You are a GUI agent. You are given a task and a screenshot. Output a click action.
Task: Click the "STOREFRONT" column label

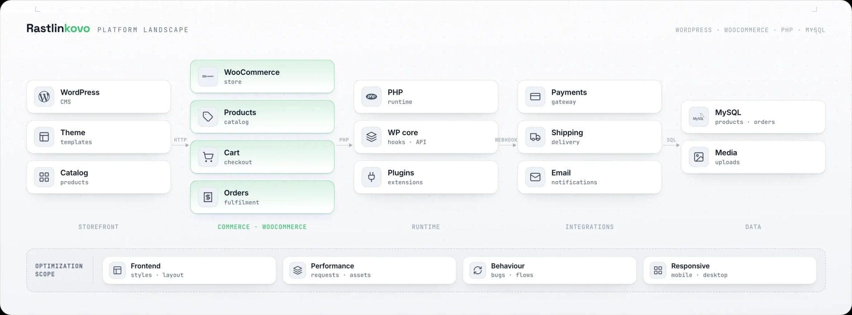pos(99,227)
